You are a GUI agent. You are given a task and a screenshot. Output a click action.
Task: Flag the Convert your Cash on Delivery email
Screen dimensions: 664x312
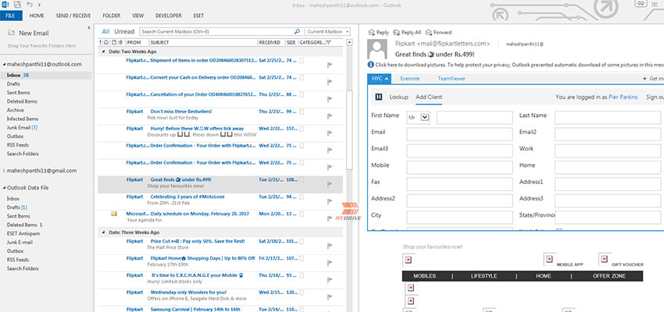[330, 83]
